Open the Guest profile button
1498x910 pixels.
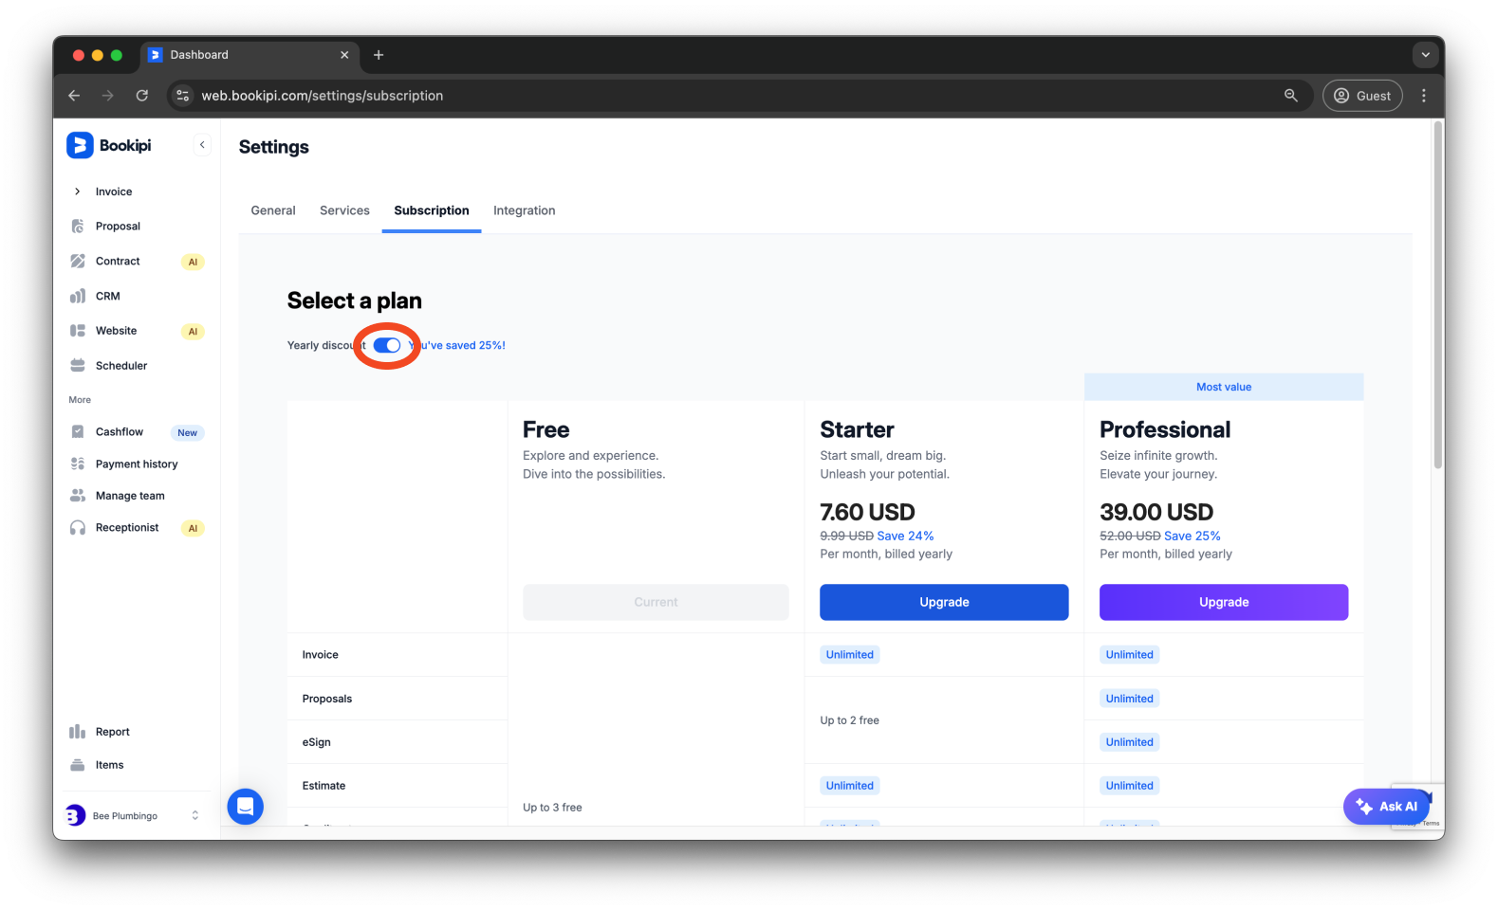pos(1362,96)
